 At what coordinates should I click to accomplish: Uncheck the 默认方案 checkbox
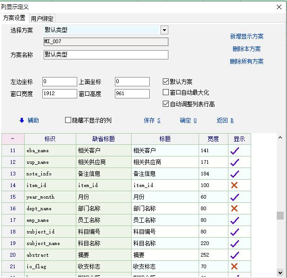coord(166,82)
